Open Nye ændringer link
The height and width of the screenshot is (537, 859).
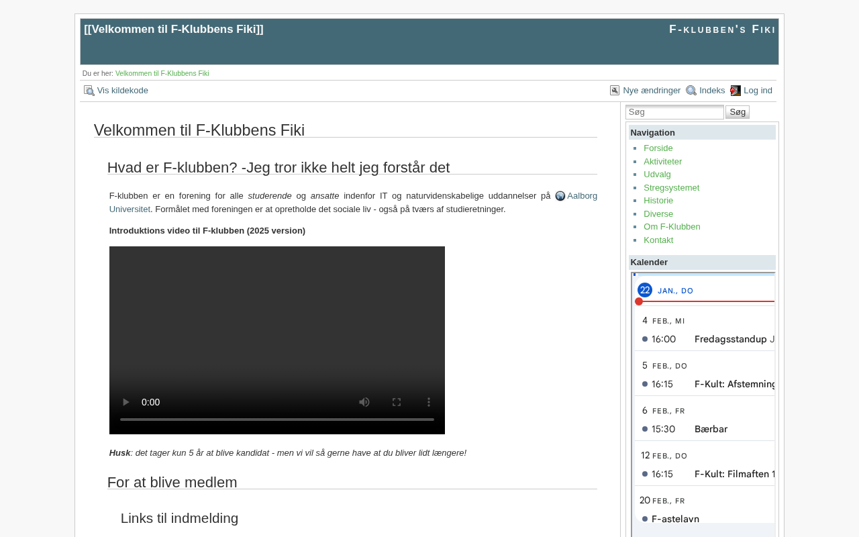click(652, 91)
